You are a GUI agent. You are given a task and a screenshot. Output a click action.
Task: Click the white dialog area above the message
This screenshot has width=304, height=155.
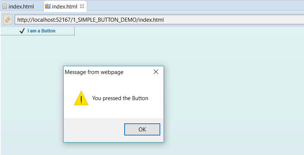click(x=114, y=83)
